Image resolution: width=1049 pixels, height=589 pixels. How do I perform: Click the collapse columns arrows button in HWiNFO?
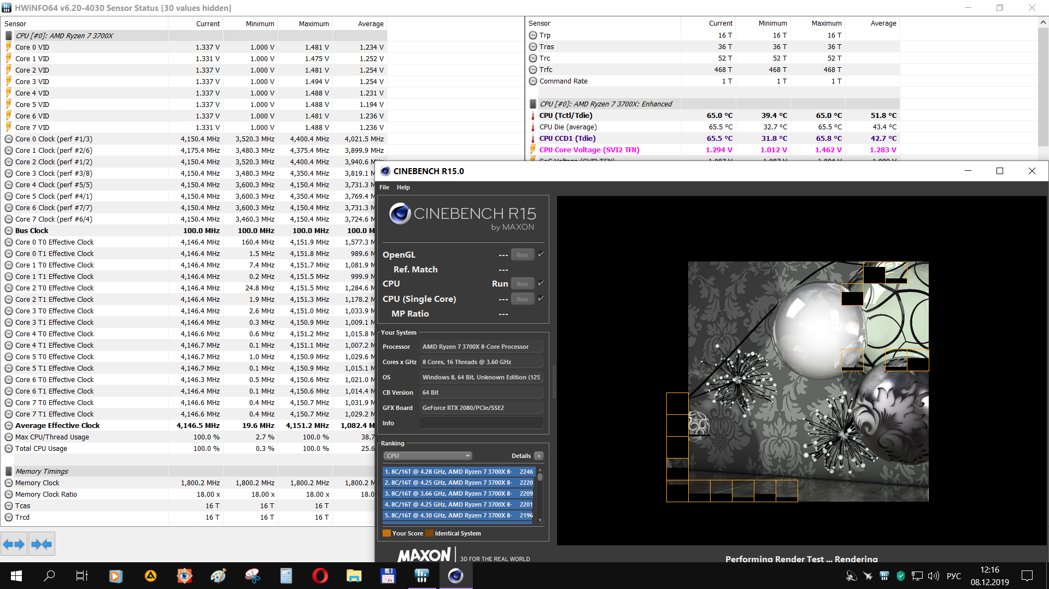42,544
